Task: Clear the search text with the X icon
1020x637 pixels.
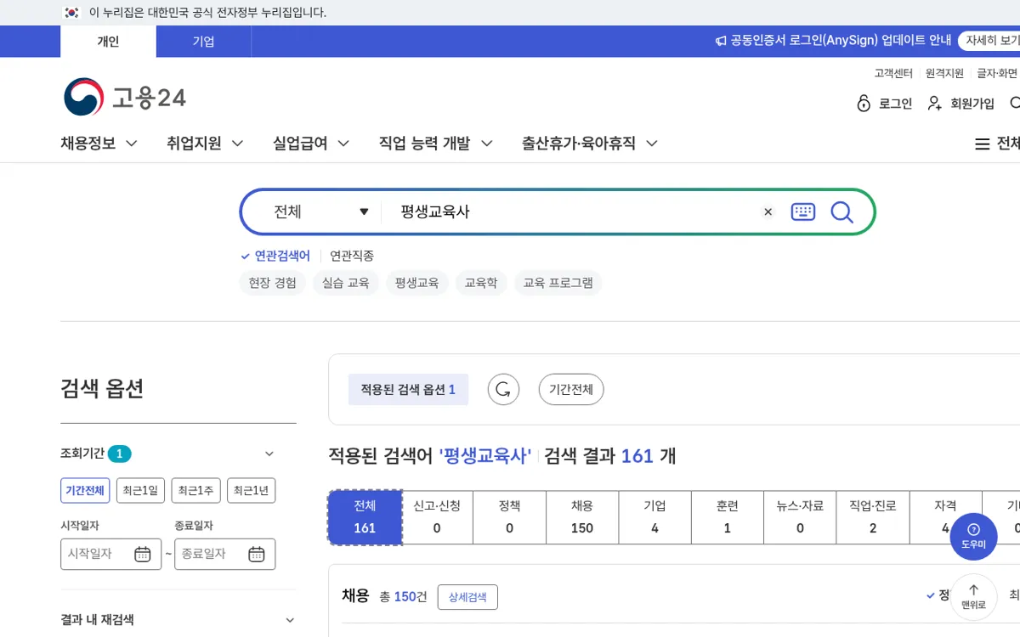Action: tap(768, 212)
